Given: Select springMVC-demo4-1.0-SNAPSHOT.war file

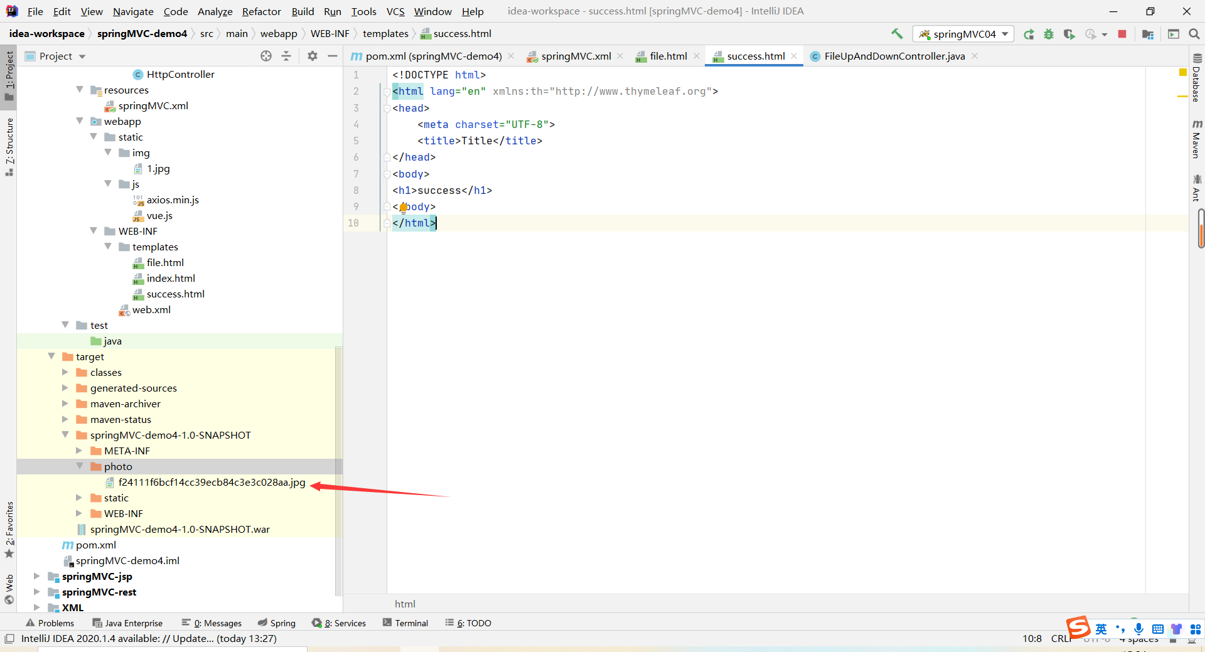Looking at the screenshot, I should tap(179, 529).
